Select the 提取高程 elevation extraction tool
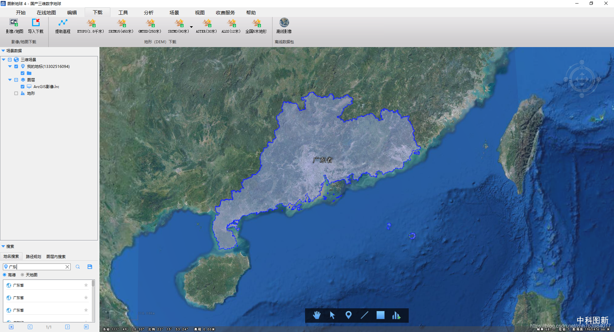The image size is (614, 332). tap(63, 26)
